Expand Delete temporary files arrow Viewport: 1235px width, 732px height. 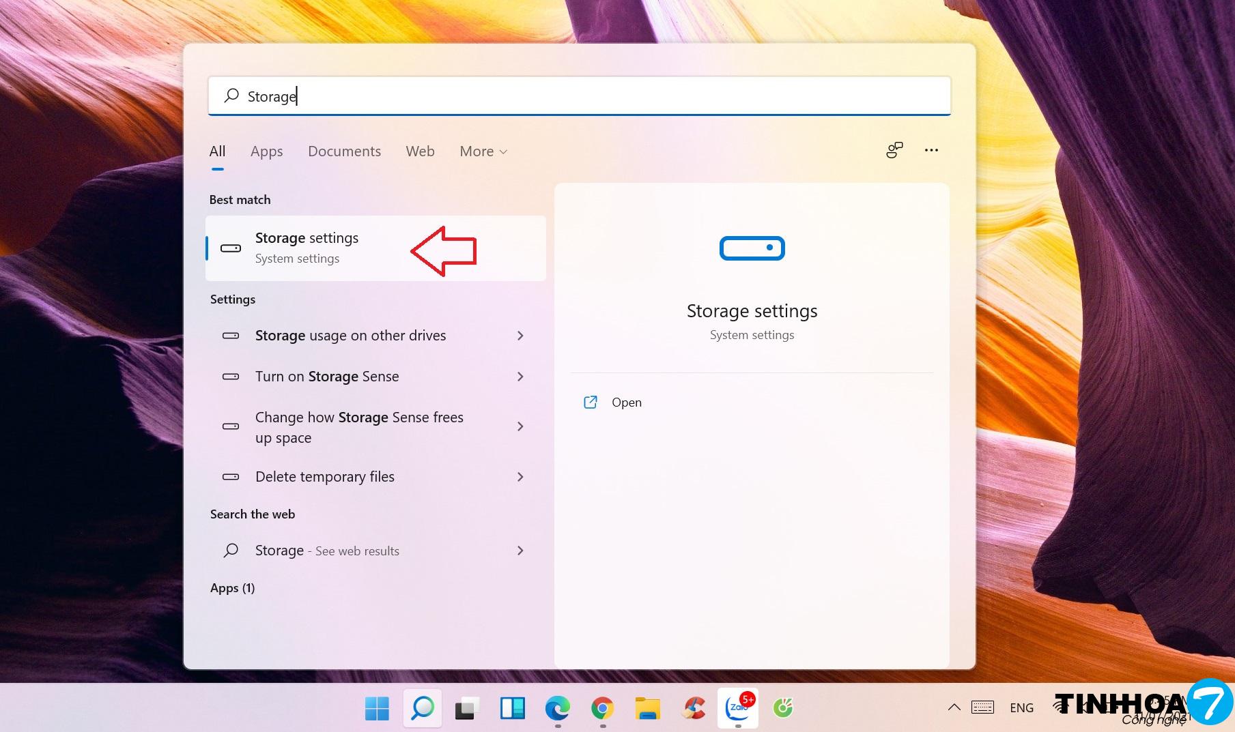tap(520, 477)
